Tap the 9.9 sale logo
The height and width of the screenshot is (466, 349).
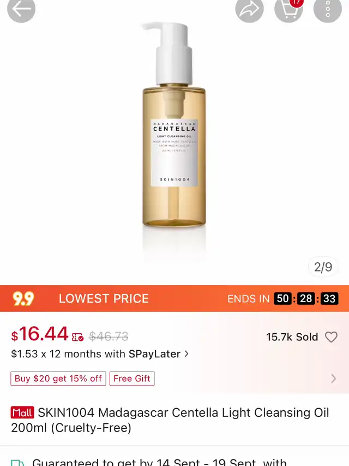23,298
